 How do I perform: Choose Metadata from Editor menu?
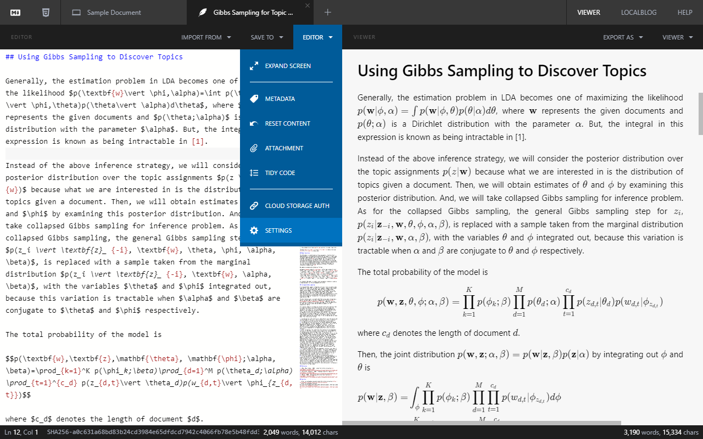(291, 99)
